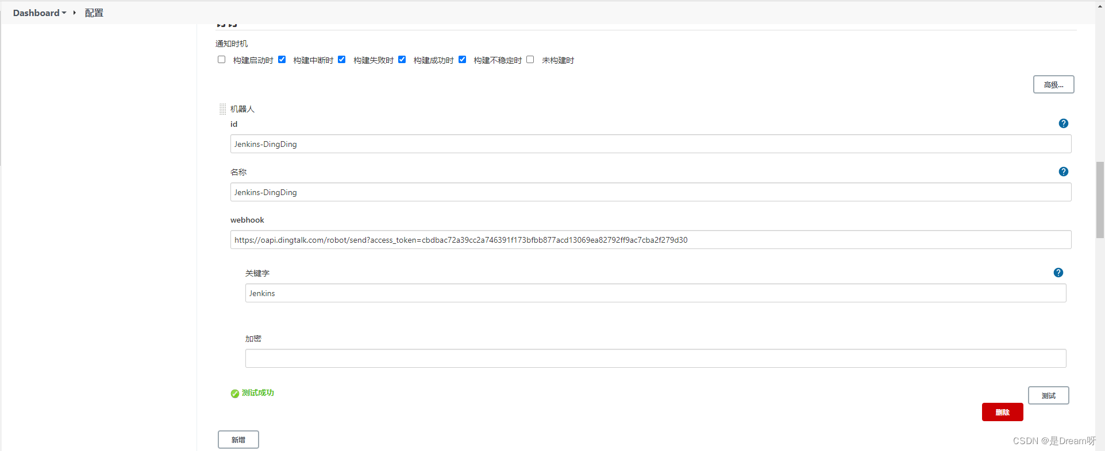The image size is (1105, 451).
Task: Uncheck the 构建中断时 checkbox
Action: pyautogui.click(x=282, y=60)
